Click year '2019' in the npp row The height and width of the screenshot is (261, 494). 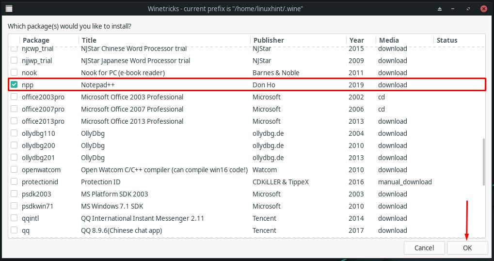[356, 85]
